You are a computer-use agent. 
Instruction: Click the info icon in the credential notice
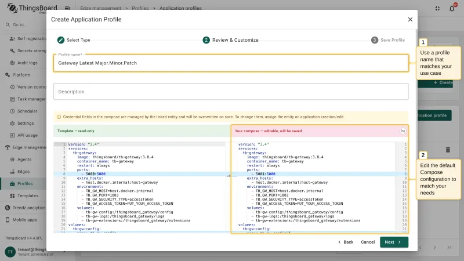tap(59, 117)
